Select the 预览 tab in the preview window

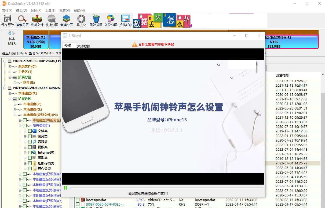click(x=69, y=46)
